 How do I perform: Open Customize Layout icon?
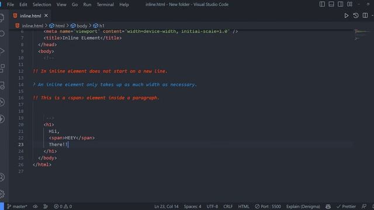(x=349, y=4)
